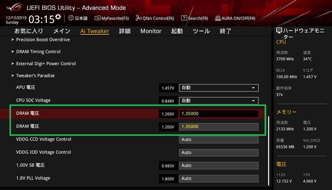Select the Ai Tweaker tab
The image size is (332, 190).
[95, 31]
